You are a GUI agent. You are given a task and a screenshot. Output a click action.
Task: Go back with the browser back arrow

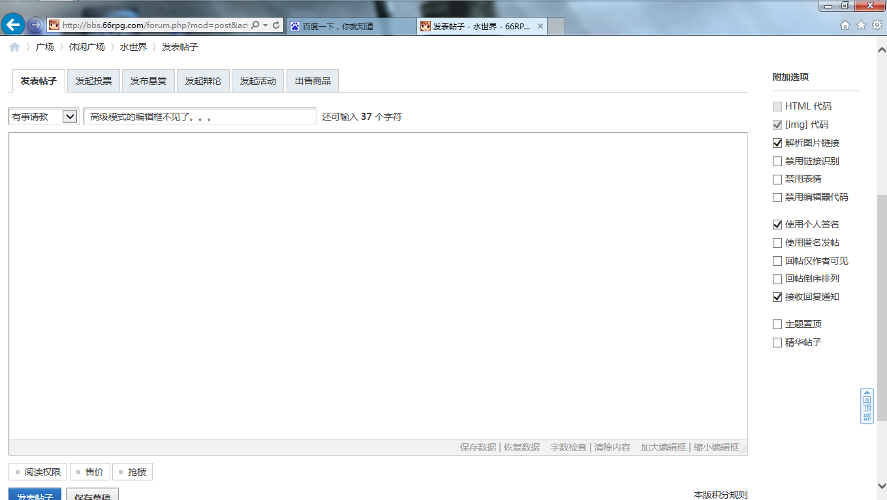(13, 25)
